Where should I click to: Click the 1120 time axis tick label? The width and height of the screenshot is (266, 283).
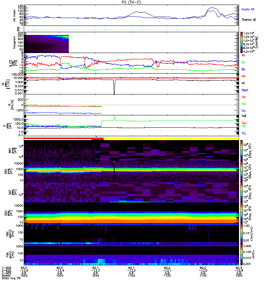tap(167, 276)
